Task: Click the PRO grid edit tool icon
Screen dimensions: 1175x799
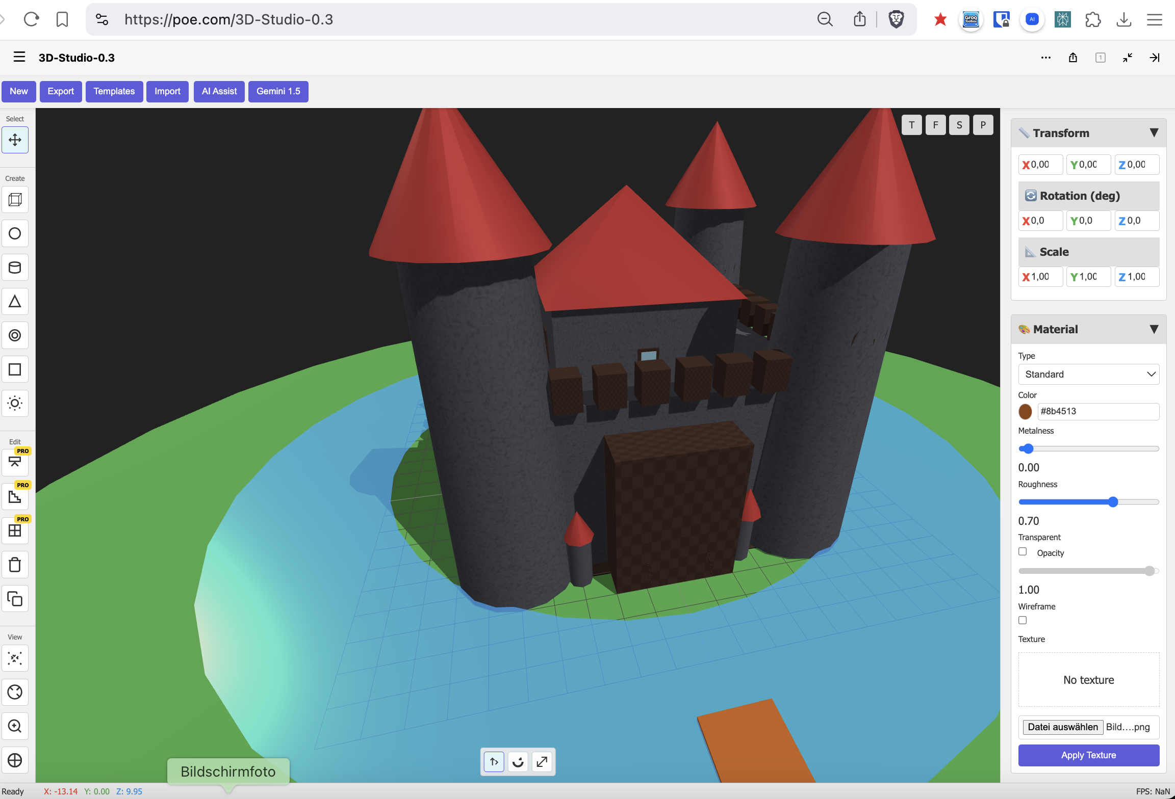Action: tap(15, 530)
